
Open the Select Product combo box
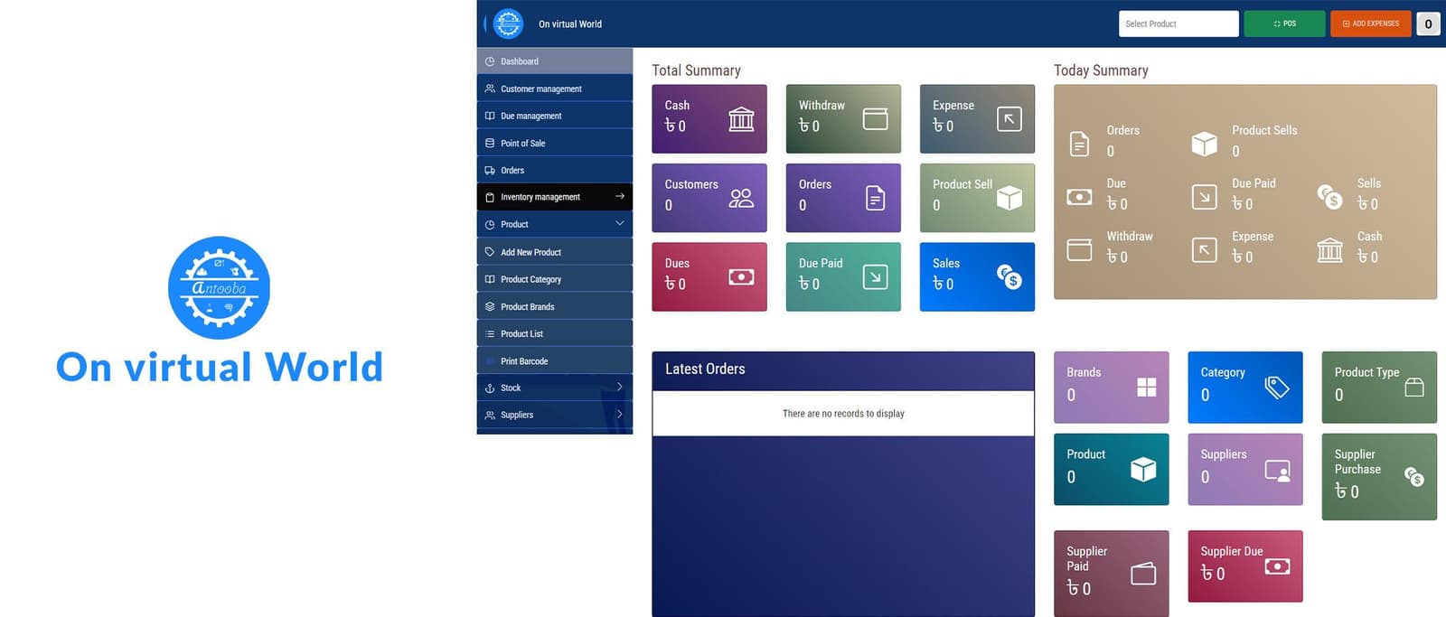click(x=1178, y=23)
